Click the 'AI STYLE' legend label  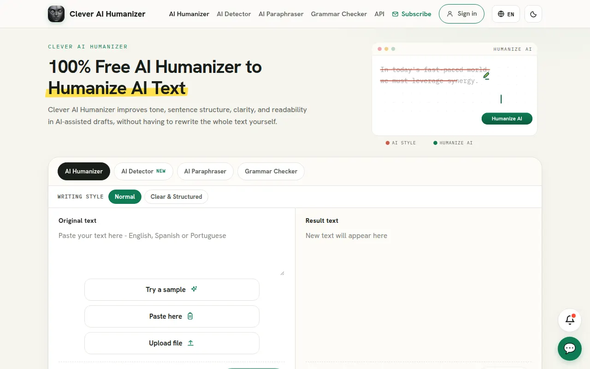pos(404,143)
